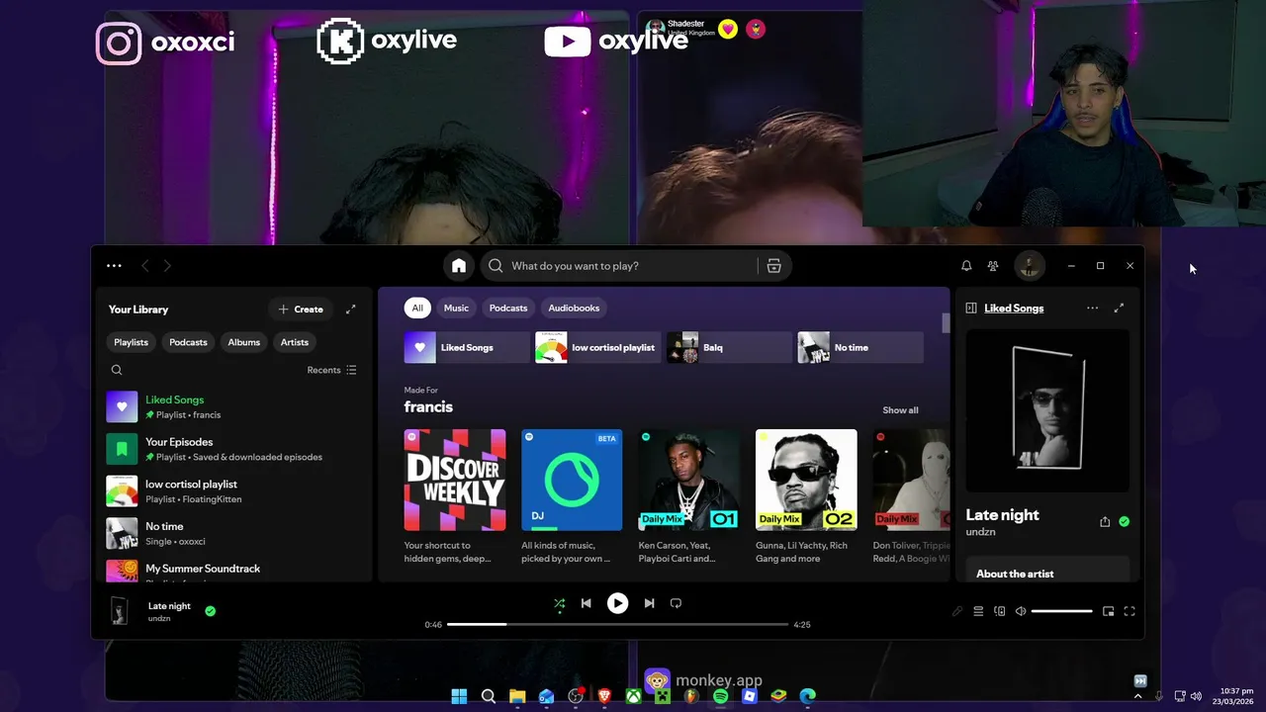Open Liked Songs shortcut tile
The width and height of the screenshot is (1266, 712).
coord(467,347)
